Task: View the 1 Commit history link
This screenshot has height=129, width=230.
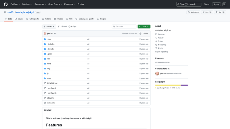Action: click(x=143, y=34)
